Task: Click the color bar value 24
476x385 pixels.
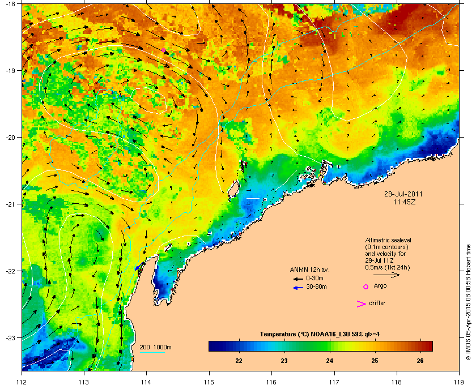Action: click(330, 361)
